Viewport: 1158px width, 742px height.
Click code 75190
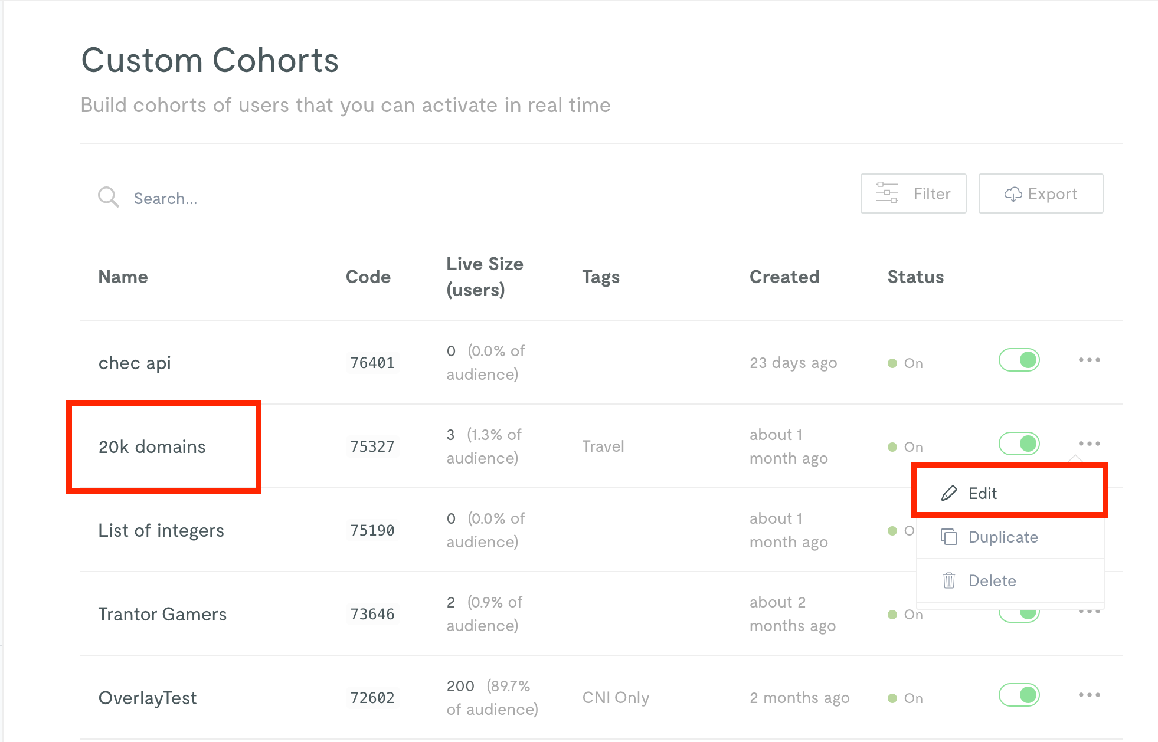pos(372,530)
